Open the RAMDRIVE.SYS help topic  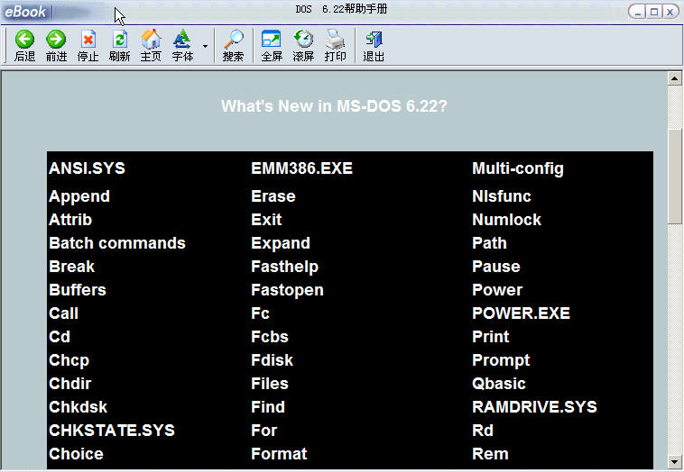pos(534,407)
